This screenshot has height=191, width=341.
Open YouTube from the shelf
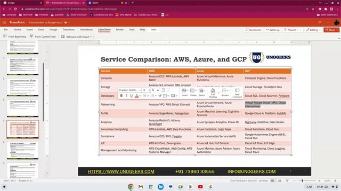pyautogui.click(x=200, y=187)
